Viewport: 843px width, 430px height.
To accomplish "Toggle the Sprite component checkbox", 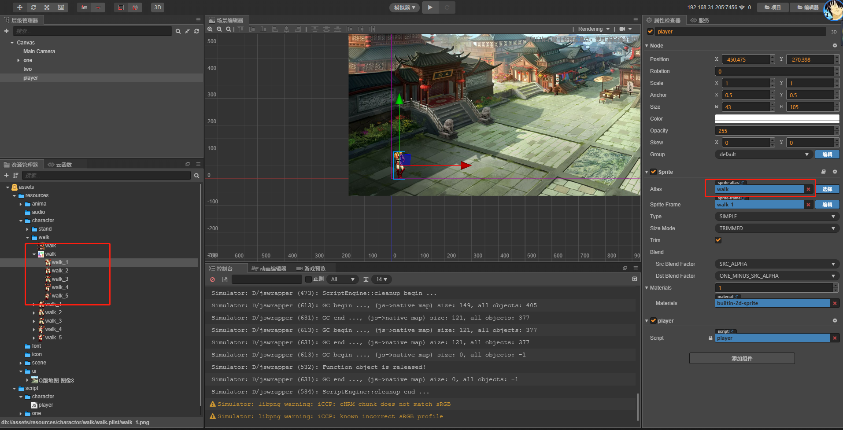I will click(x=654, y=172).
